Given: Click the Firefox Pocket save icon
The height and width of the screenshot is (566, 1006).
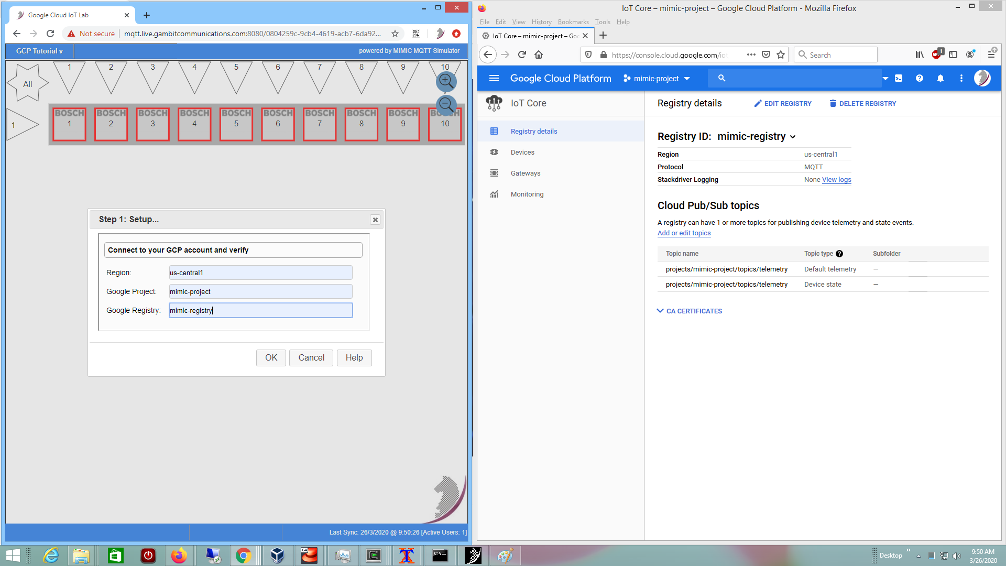Looking at the screenshot, I should pos(766,55).
